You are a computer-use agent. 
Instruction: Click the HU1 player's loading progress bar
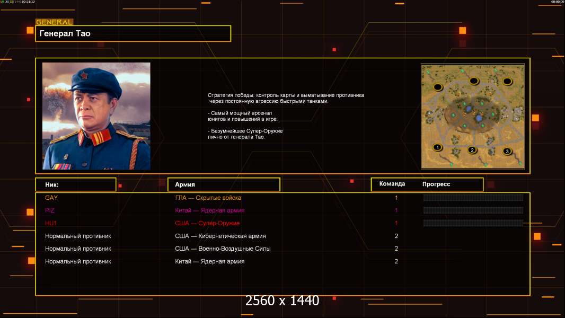473,223
